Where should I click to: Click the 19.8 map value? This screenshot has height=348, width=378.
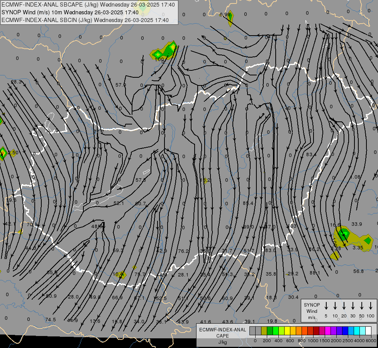tap(272, 321)
